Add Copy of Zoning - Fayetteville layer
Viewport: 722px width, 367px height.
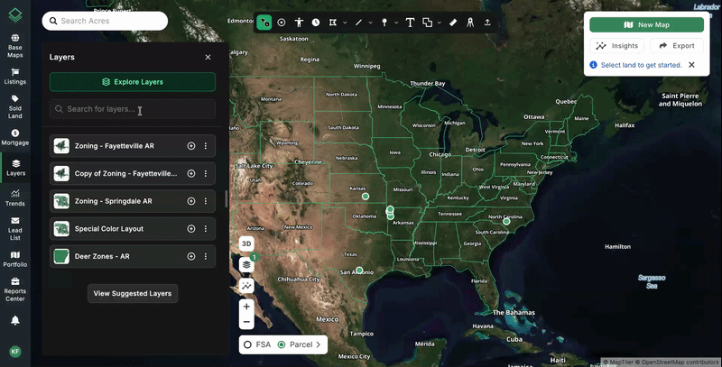(191, 173)
